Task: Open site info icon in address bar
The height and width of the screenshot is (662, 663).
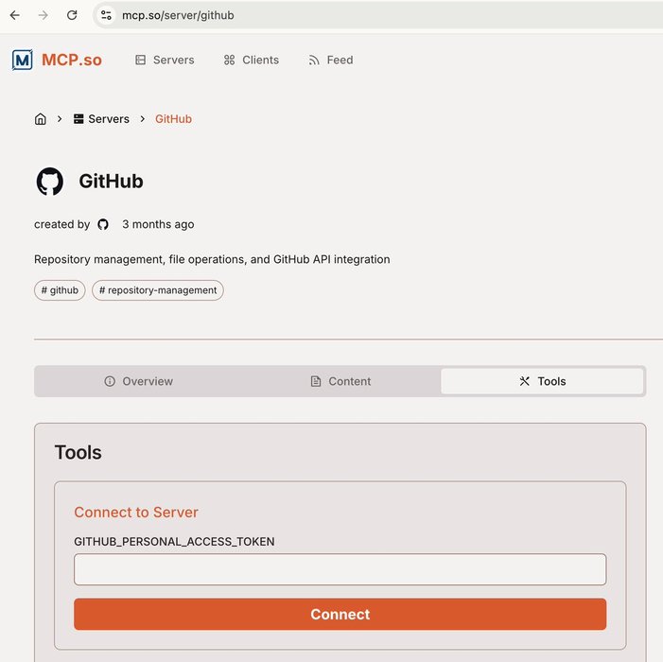Action: [106, 15]
